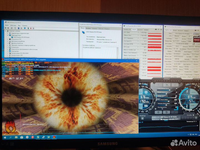Click the info i button in MSI Afterburner
This screenshot has height=150, width=200.
(x=175, y=85)
